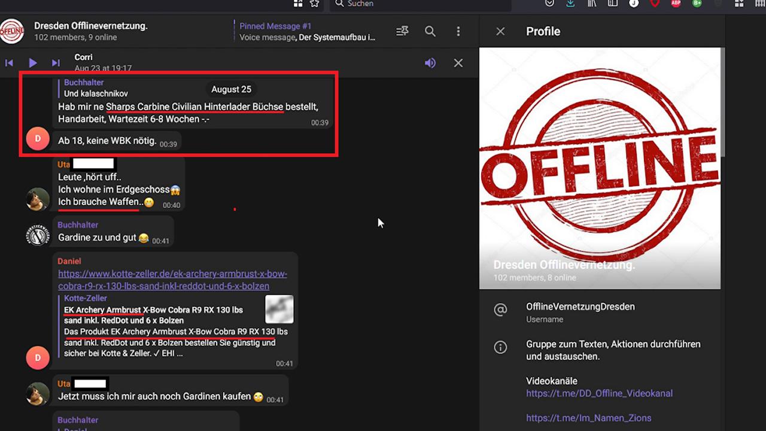Click the Dresden Offlinevernetzung chat header title
The height and width of the screenshot is (431, 766).
(x=91, y=26)
